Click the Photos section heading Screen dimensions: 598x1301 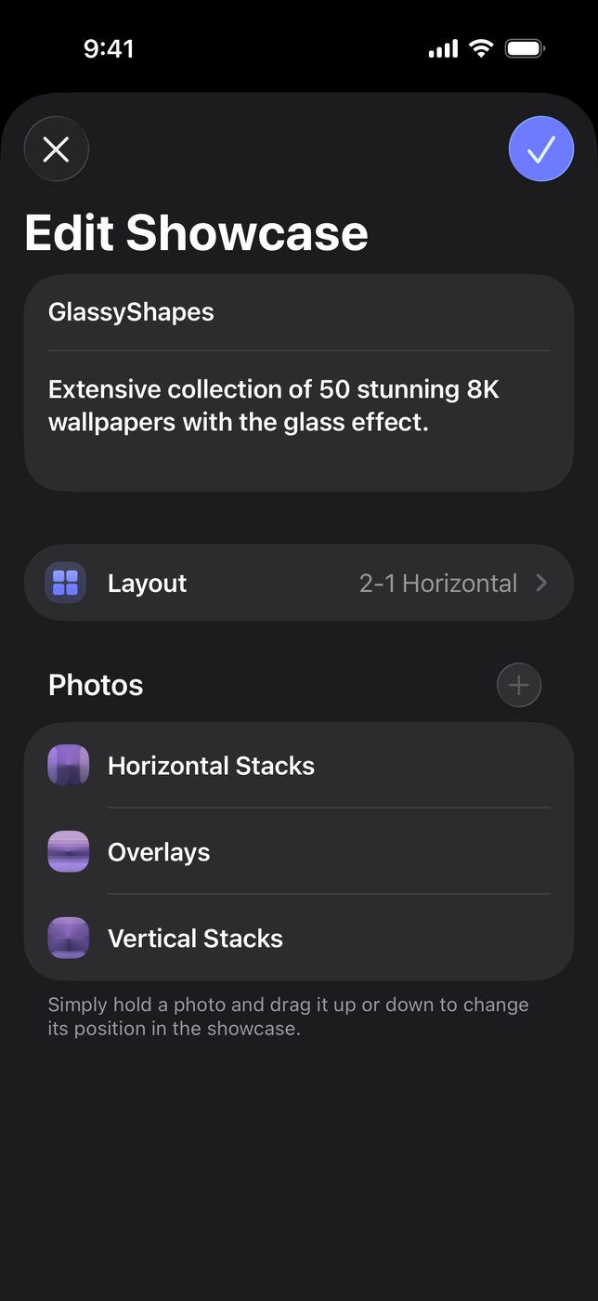pos(96,686)
